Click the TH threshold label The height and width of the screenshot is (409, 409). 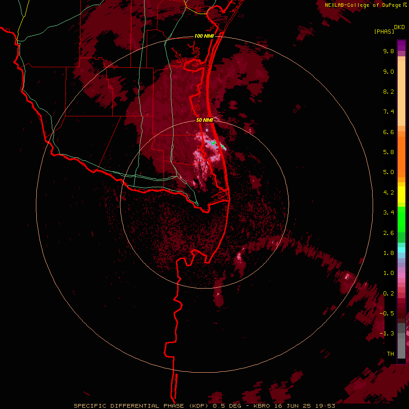pyautogui.click(x=390, y=354)
